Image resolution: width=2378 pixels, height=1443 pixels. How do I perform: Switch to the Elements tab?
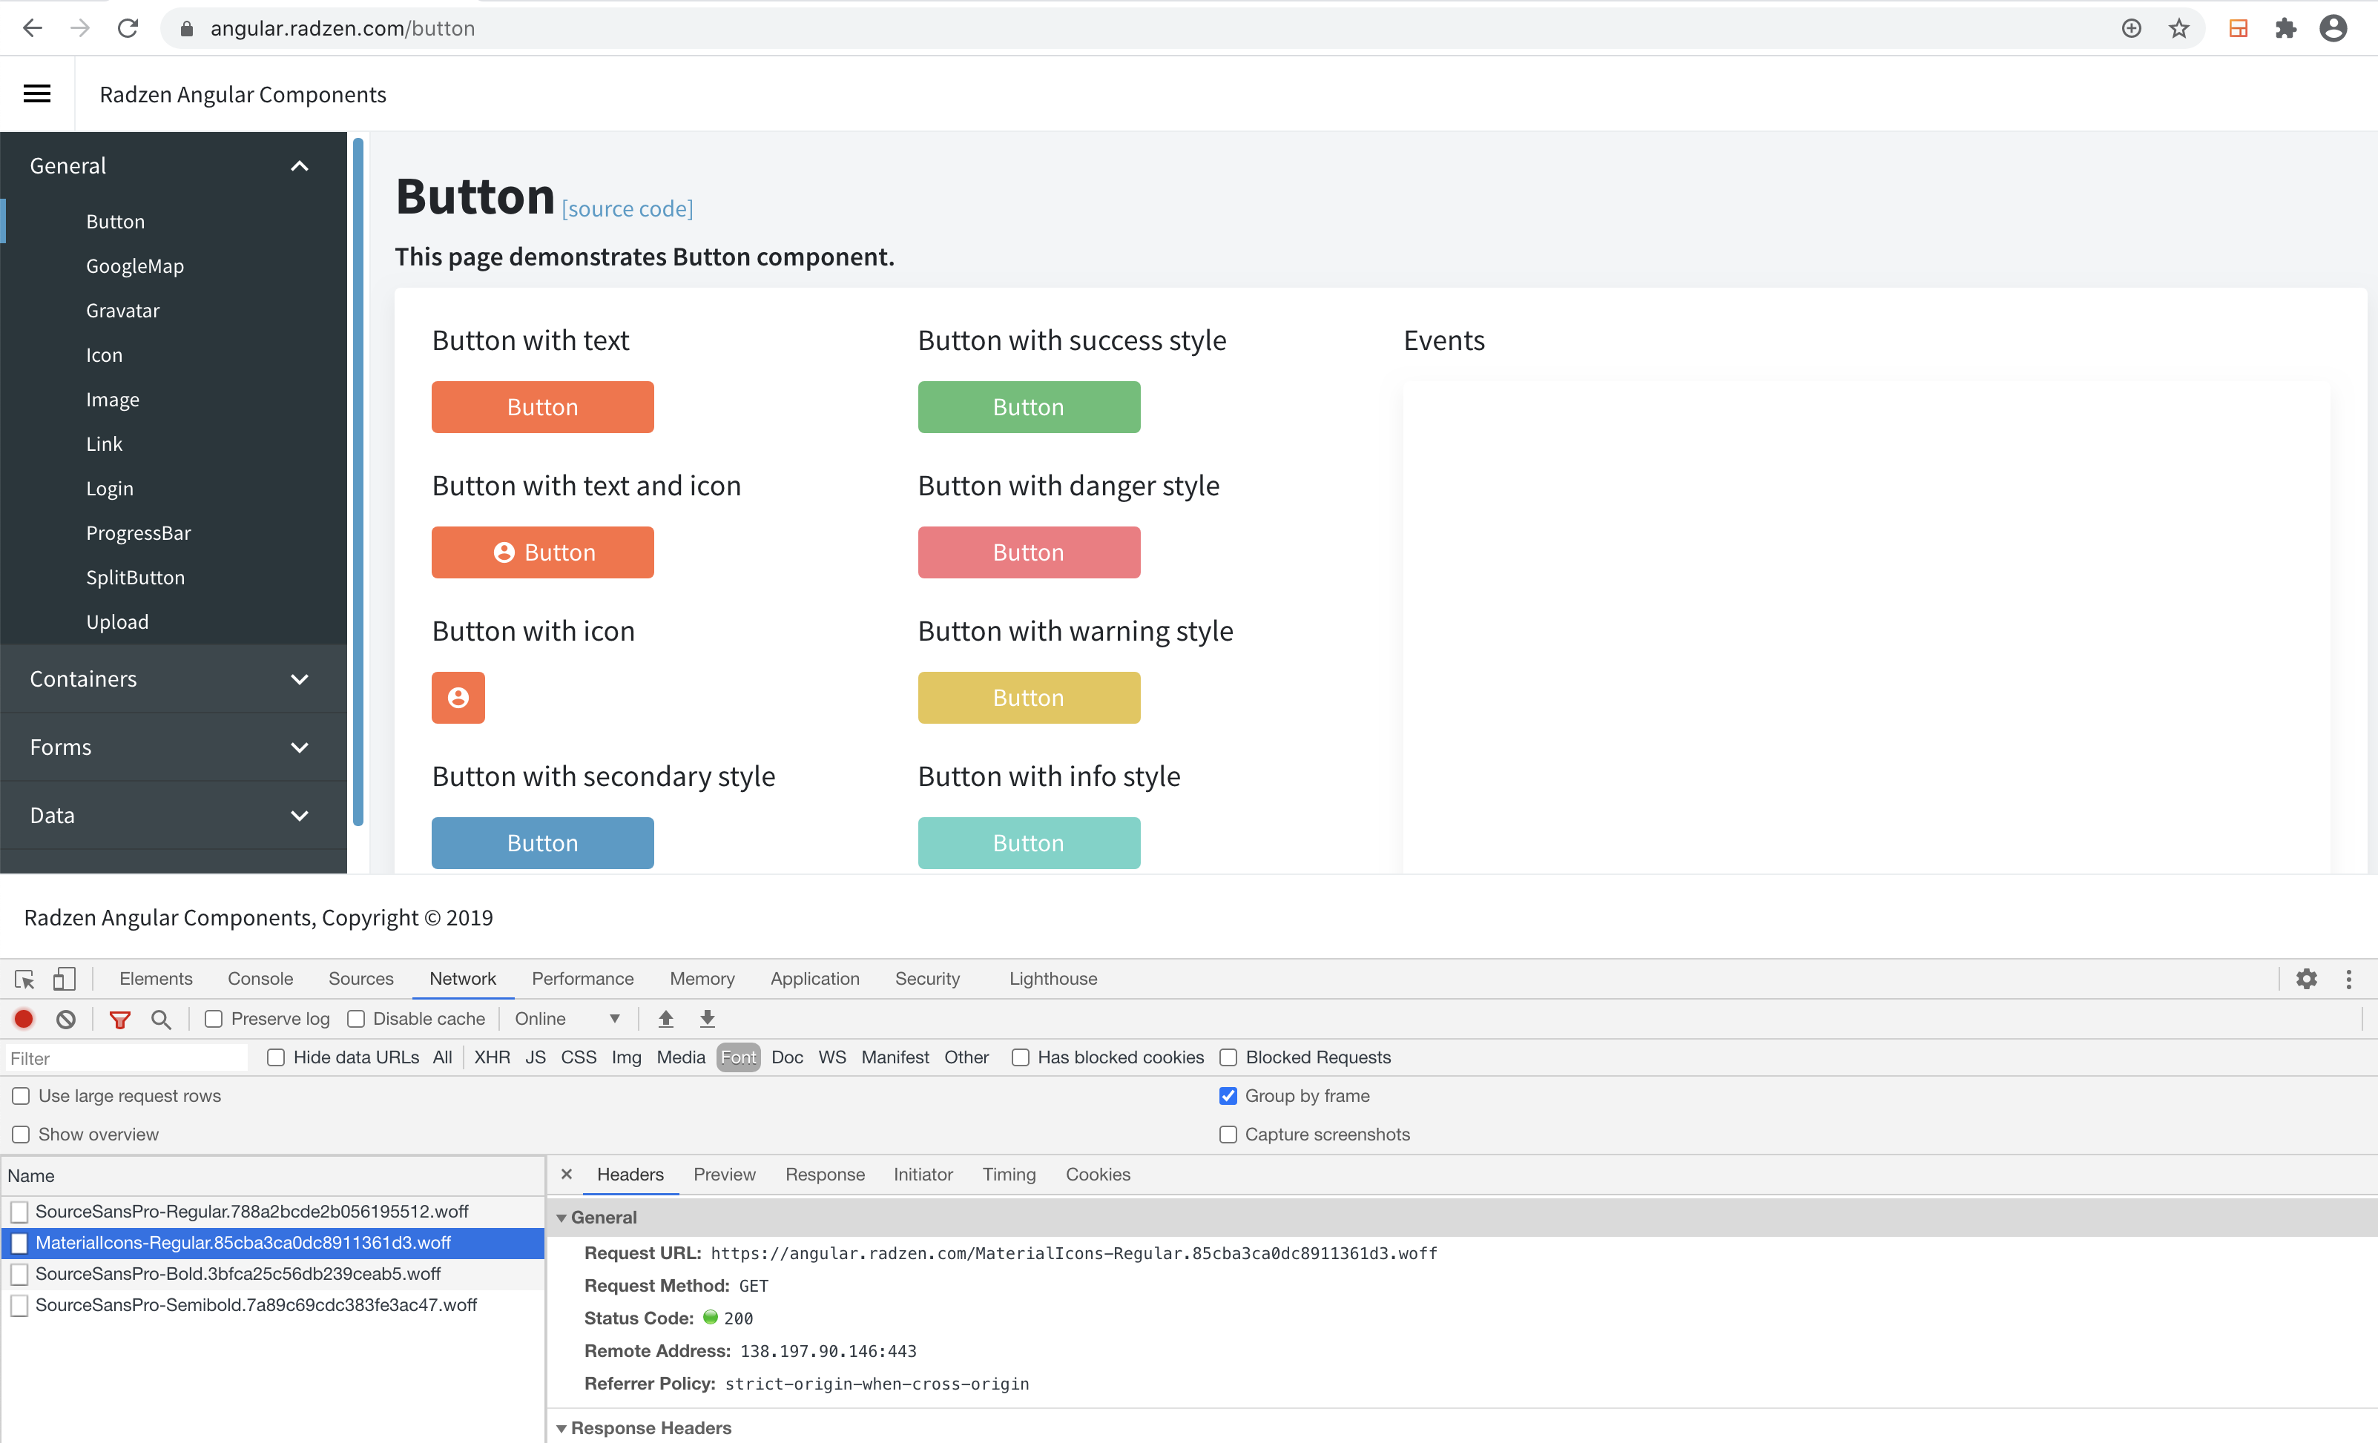click(x=157, y=978)
